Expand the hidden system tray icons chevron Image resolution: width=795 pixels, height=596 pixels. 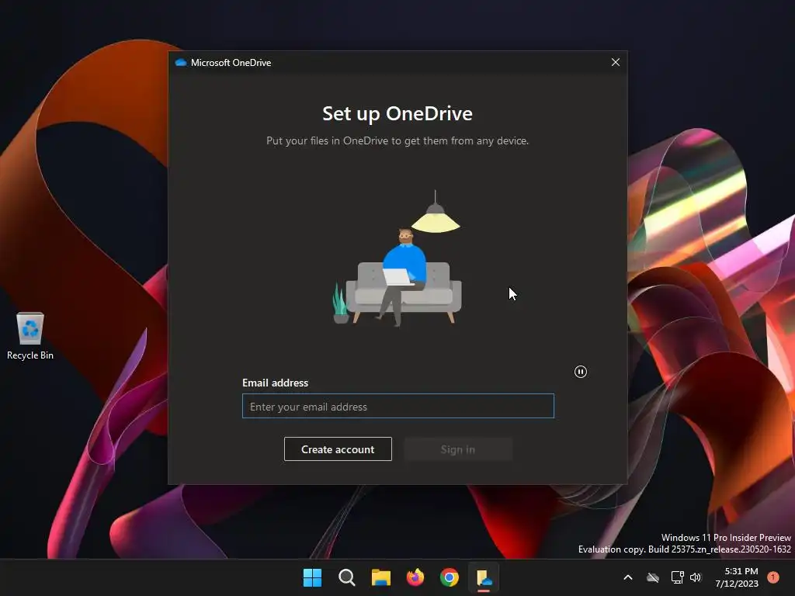pos(627,577)
